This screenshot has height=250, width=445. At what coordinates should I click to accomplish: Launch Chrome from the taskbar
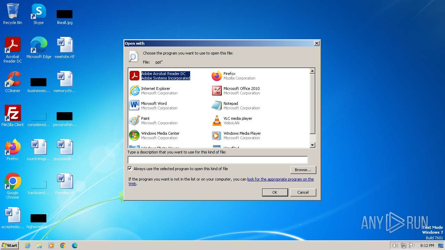(x=63, y=245)
